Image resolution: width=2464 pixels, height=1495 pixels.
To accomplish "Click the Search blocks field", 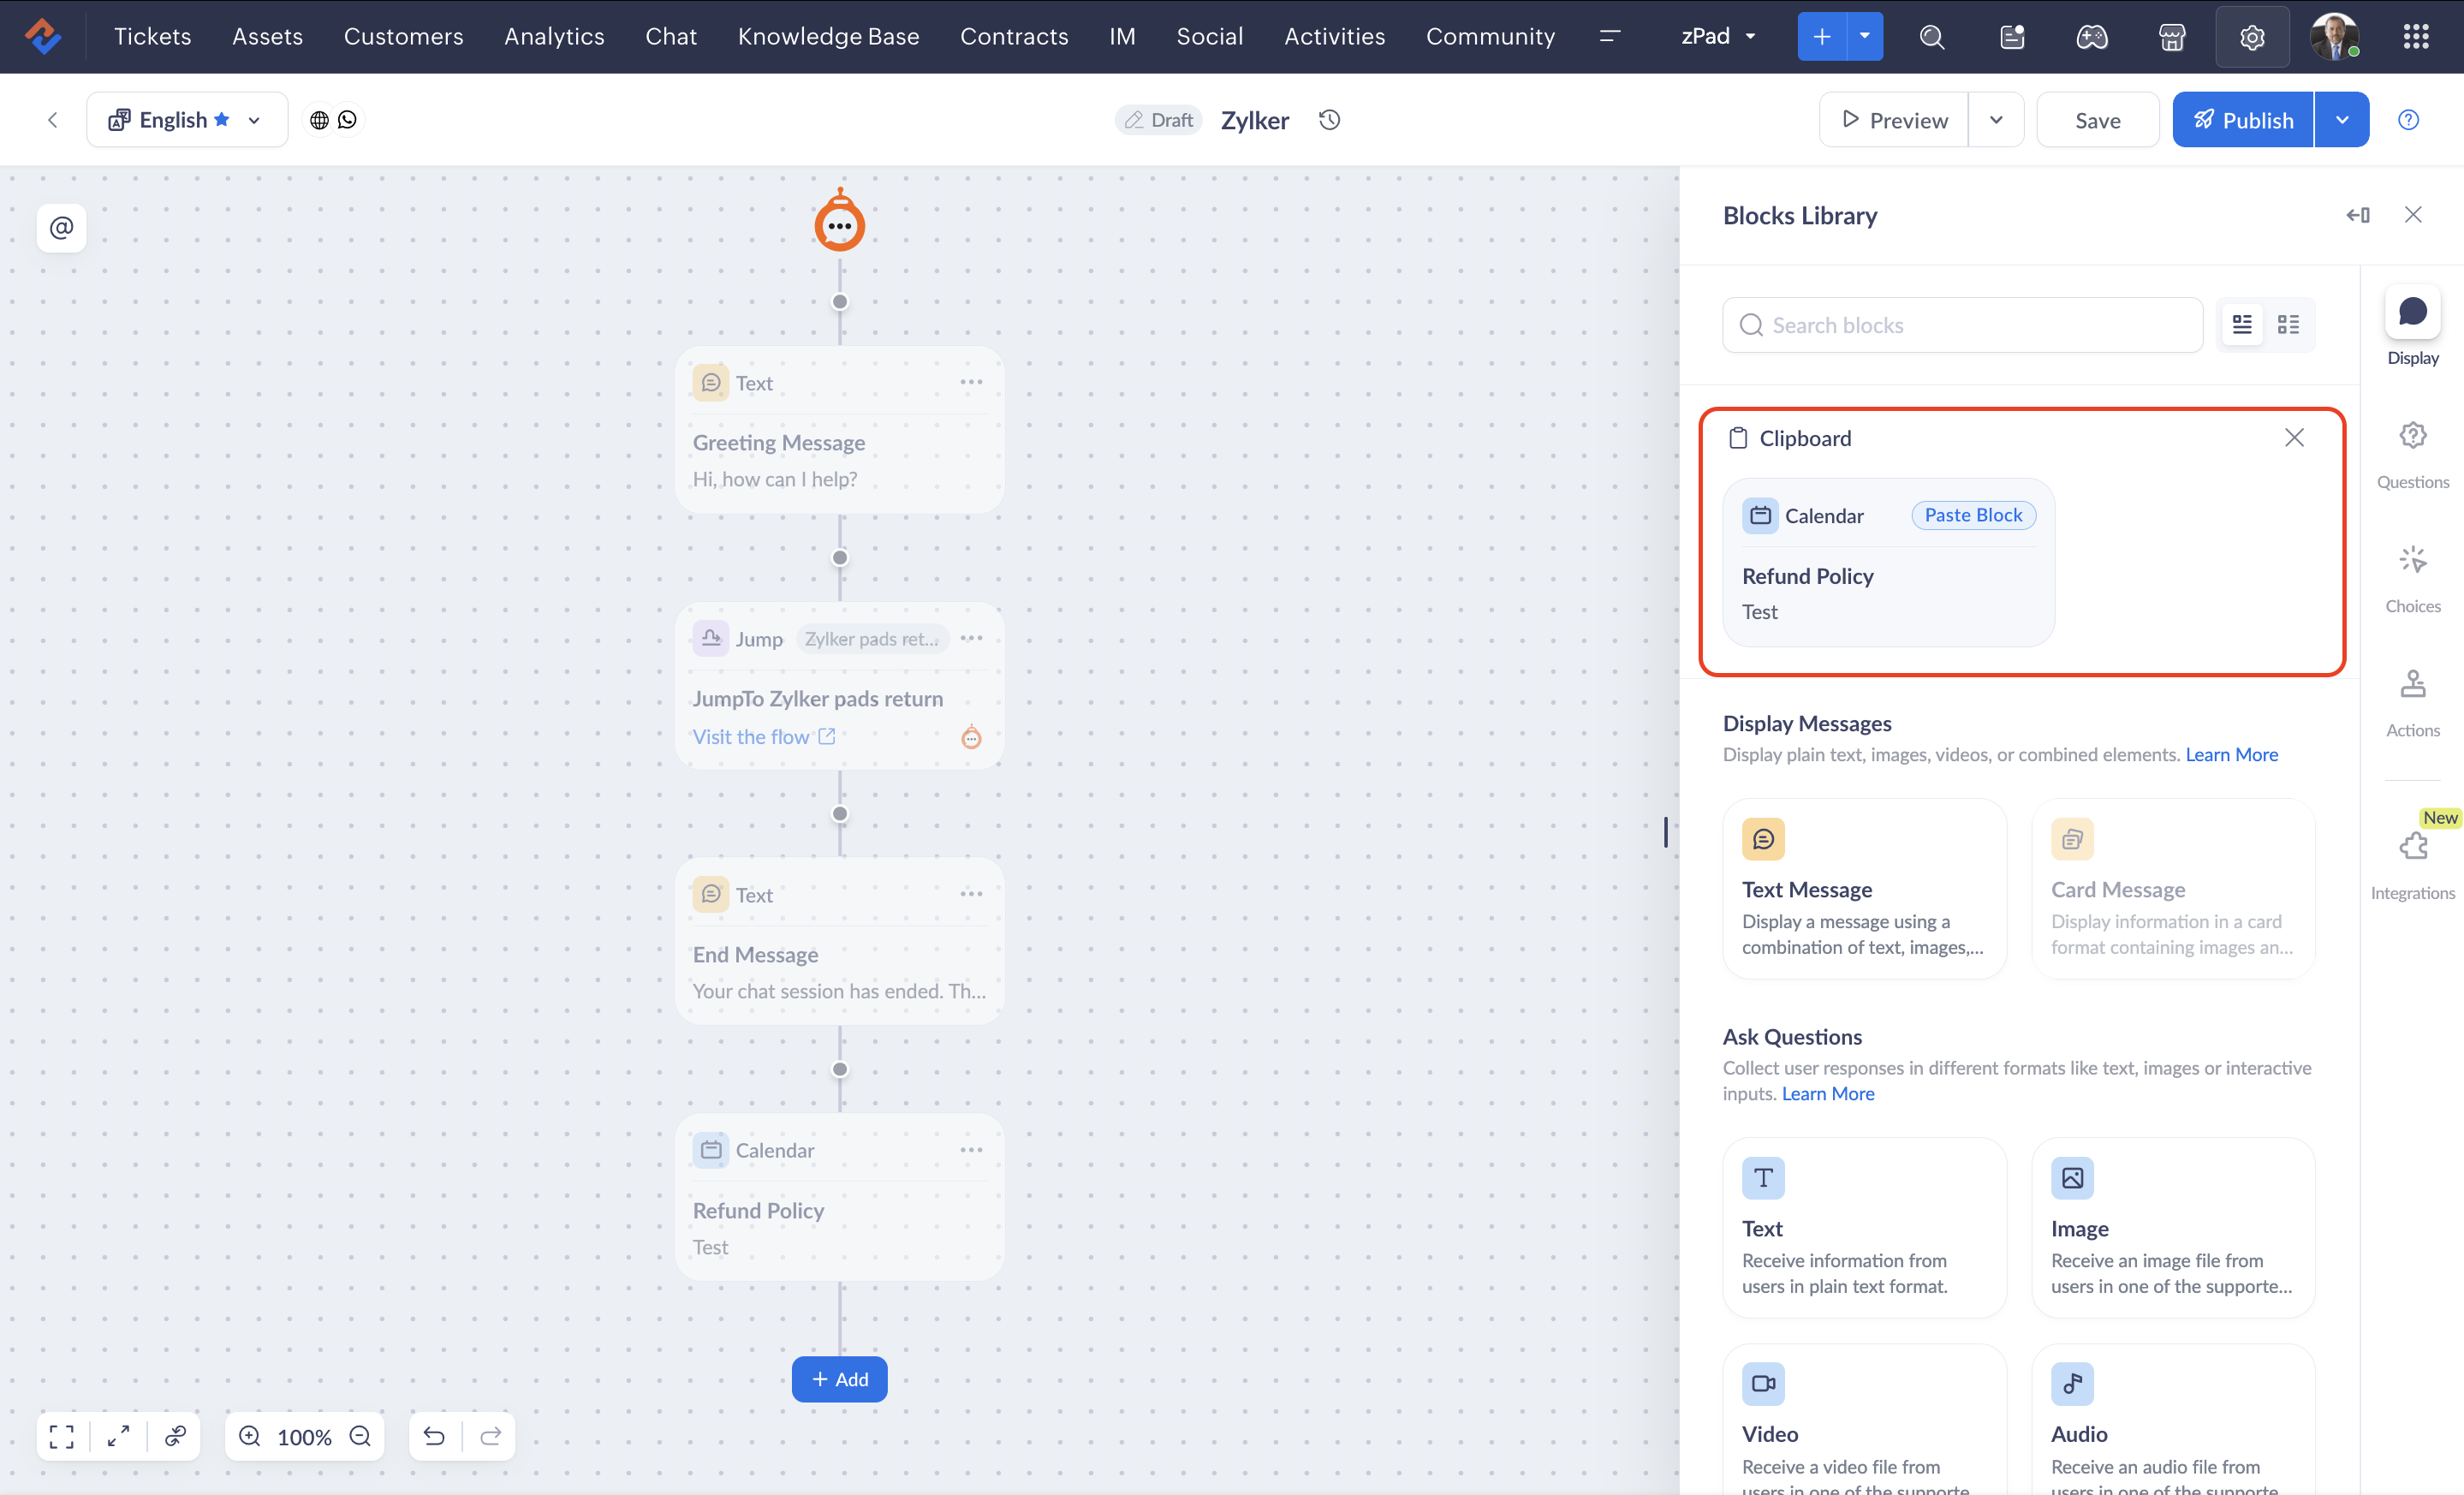I will click(1962, 325).
